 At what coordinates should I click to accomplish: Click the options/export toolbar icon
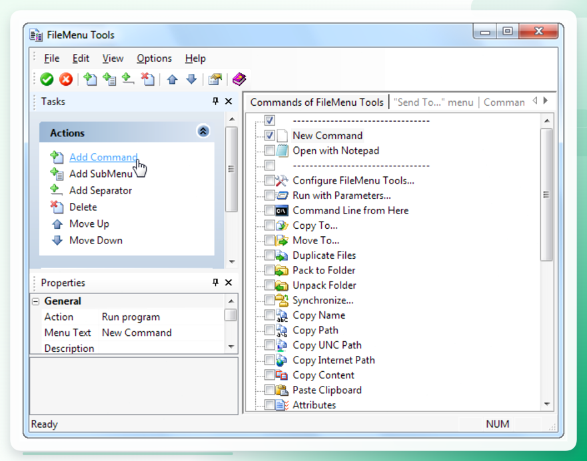215,79
